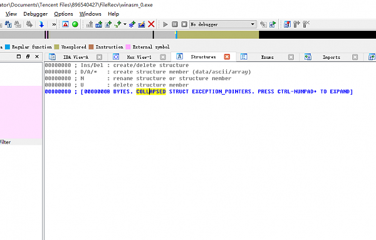This screenshot has width=376, height=240.
Task: Open the Options menu
Action: tap(63, 14)
